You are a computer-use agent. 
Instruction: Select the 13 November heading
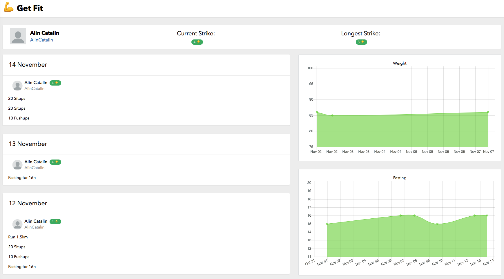pos(28,144)
